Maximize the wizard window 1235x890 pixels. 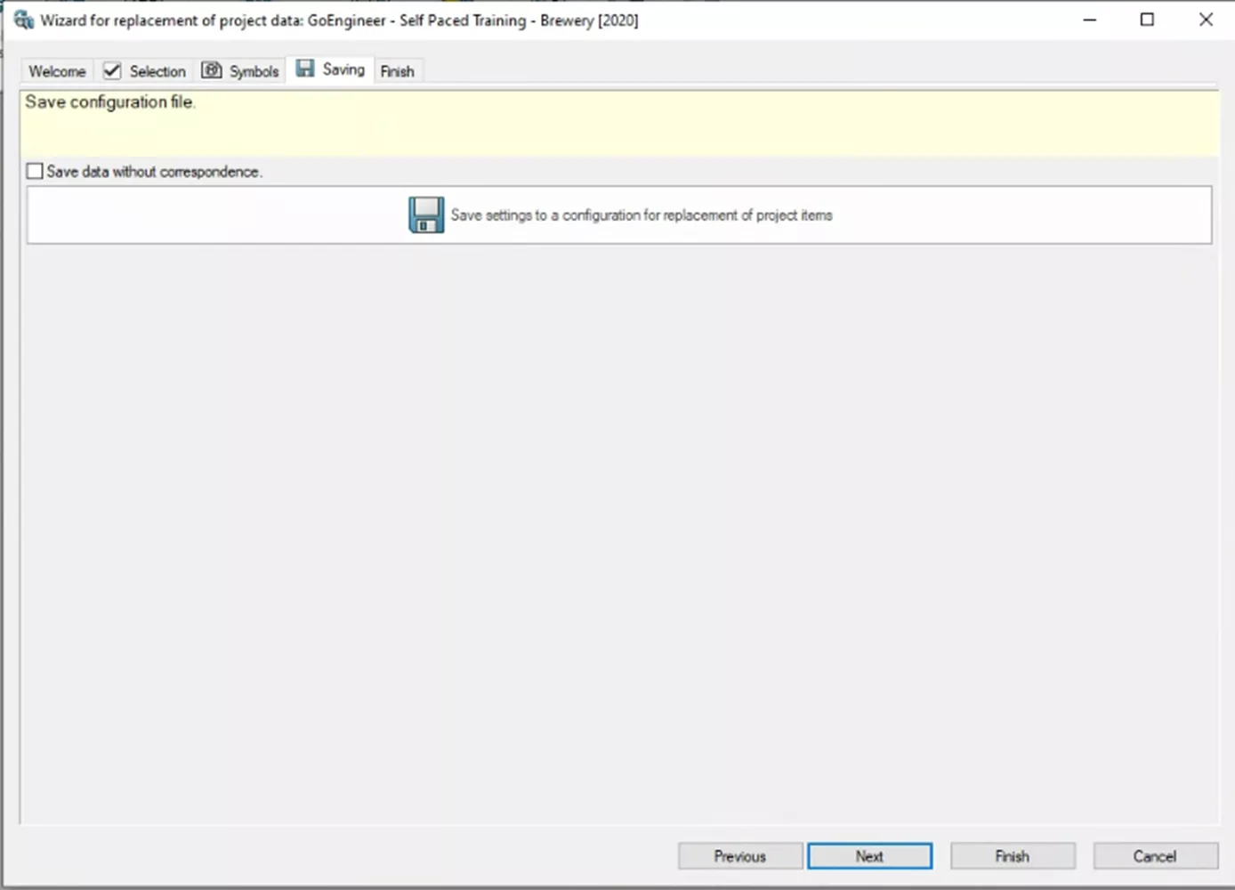click(x=1147, y=20)
